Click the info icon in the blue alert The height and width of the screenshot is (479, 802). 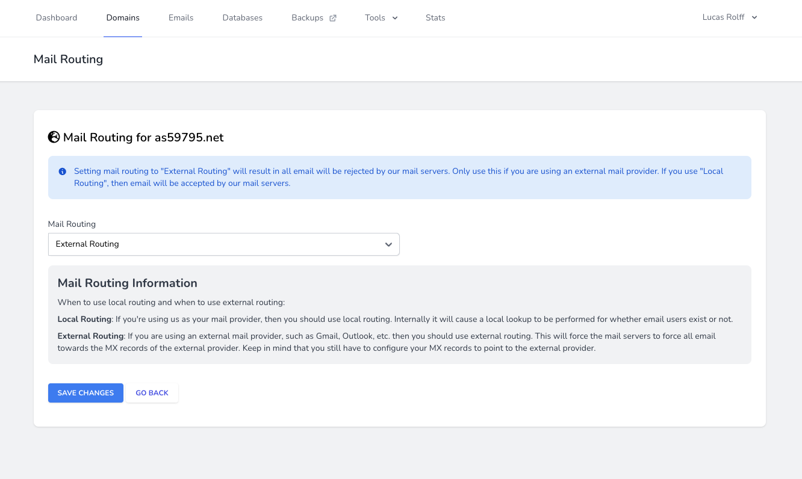(62, 172)
